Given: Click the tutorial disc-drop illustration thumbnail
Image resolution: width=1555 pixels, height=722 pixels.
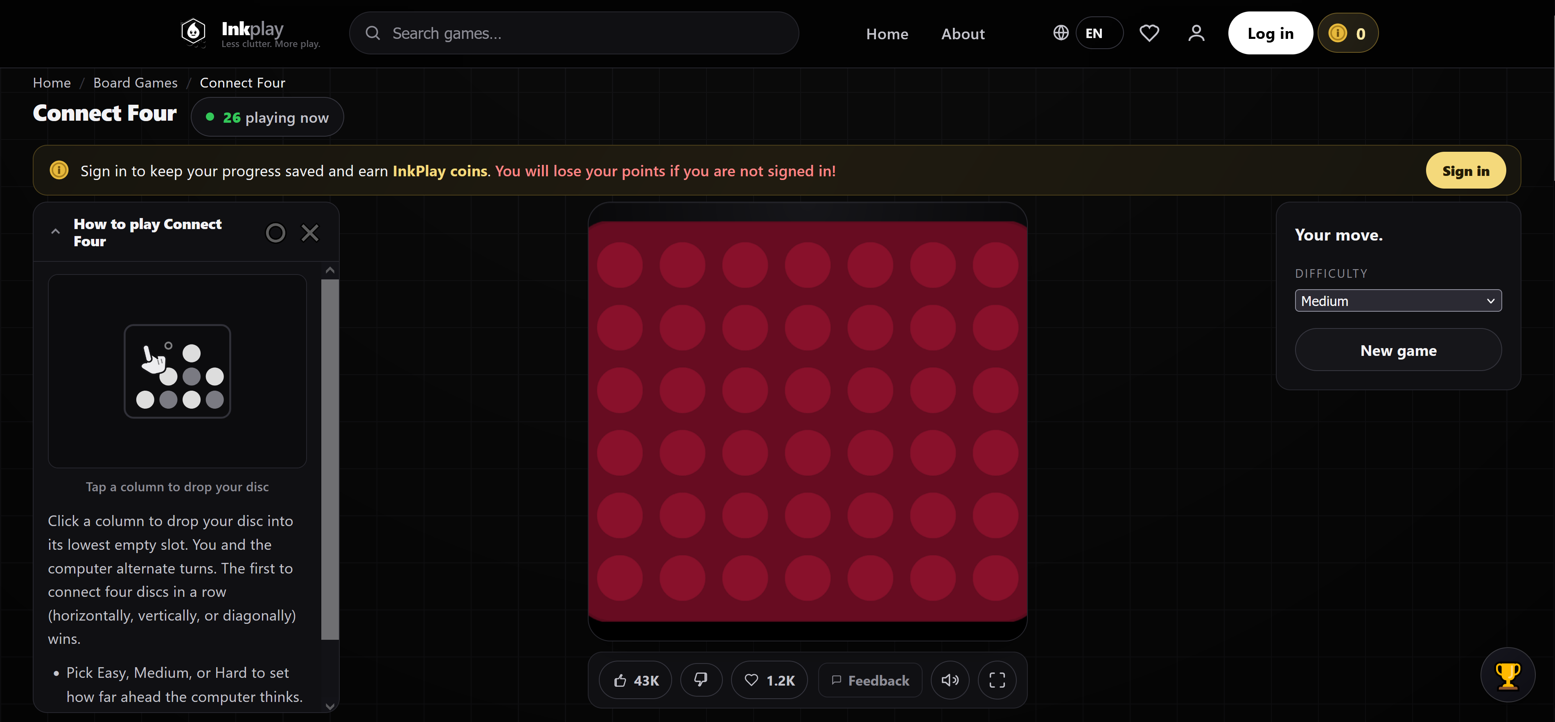Looking at the screenshot, I should point(178,371).
